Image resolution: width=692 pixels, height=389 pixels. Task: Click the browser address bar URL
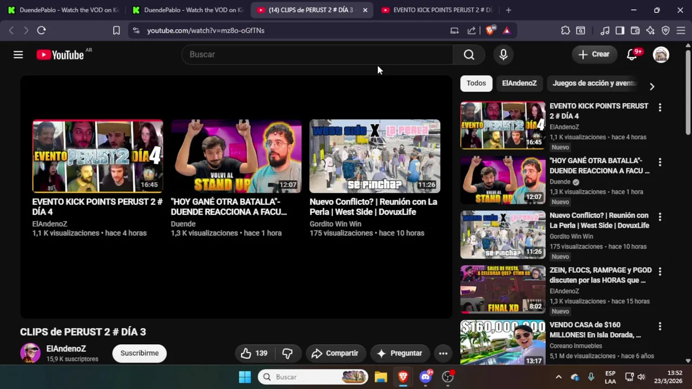205,31
